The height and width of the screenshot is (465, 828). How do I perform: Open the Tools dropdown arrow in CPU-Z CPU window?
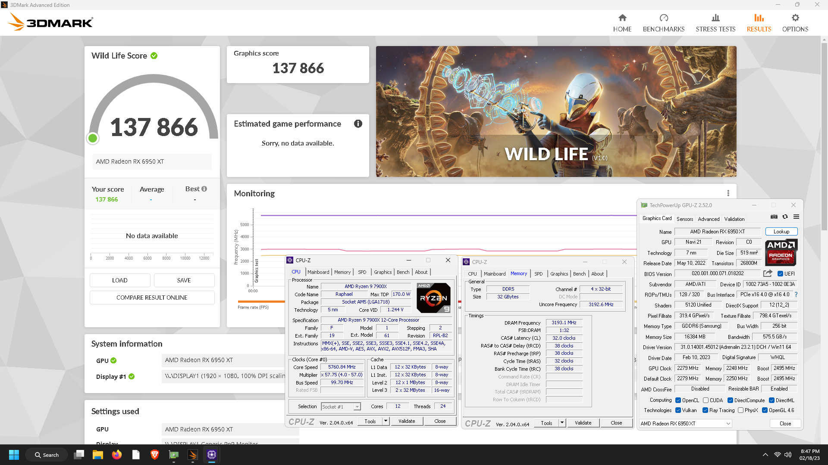pos(386,421)
